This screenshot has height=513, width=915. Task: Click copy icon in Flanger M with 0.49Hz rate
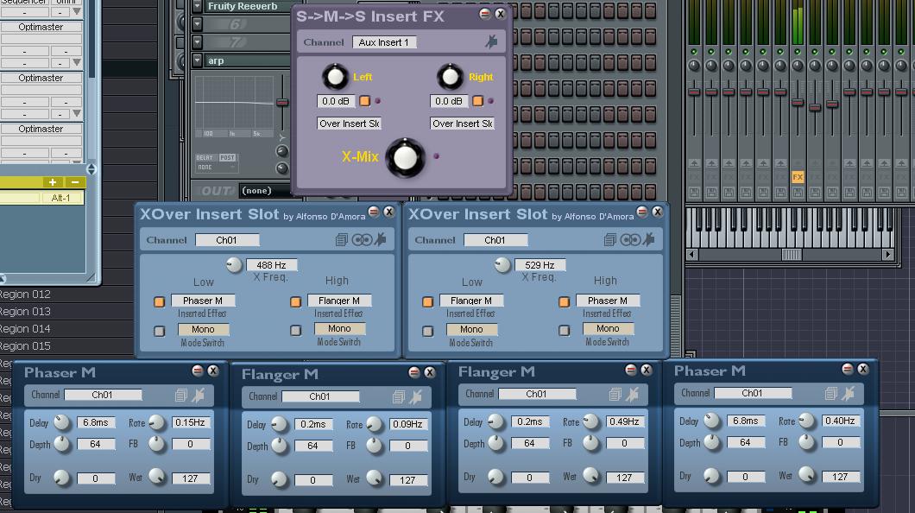click(615, 395)
